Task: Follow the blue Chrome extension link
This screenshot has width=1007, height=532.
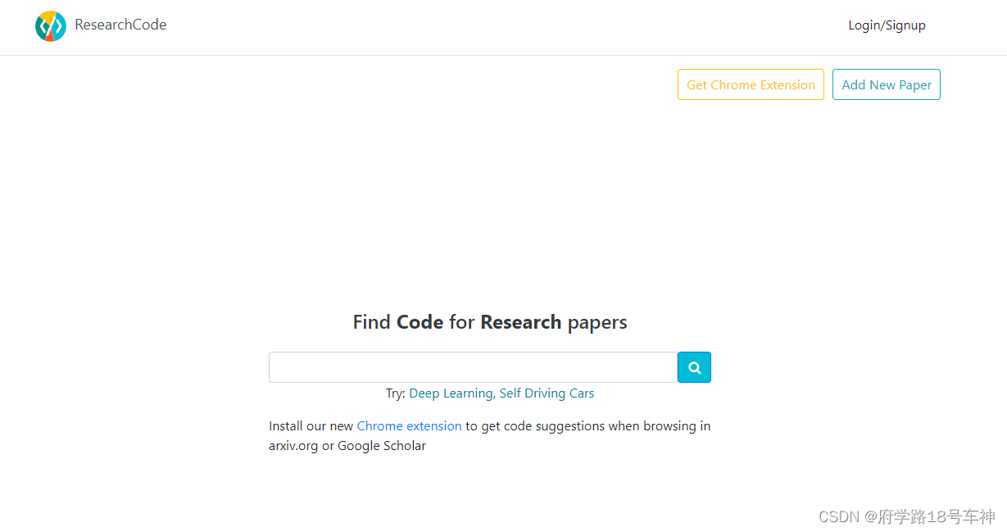Action: pyautogui.click(x=409, y=426)
